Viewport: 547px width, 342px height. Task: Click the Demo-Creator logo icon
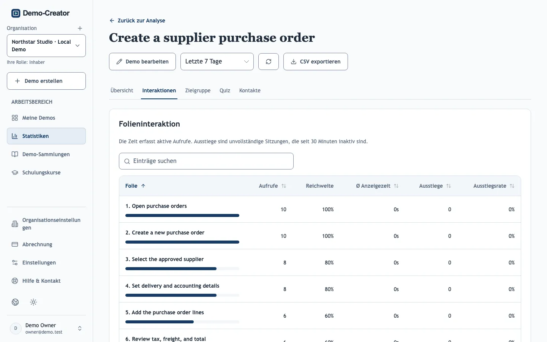16,13
